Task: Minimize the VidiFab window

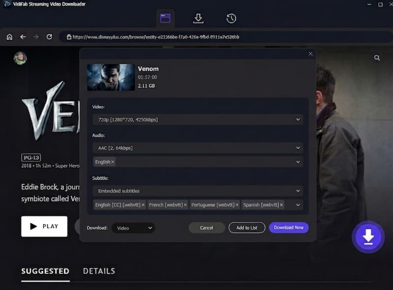Action: 369,4
